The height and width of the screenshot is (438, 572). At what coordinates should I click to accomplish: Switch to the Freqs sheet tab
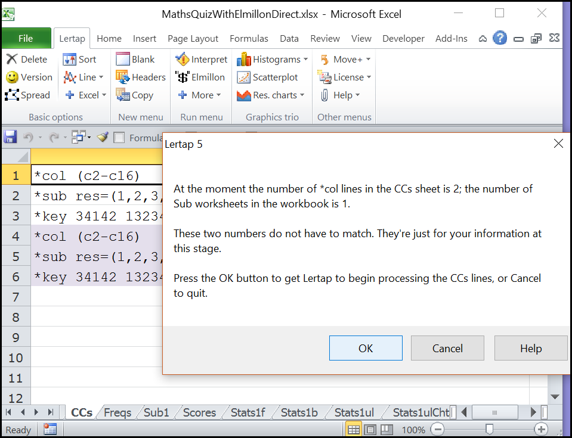pyautogui.click(x=118, y=412)
